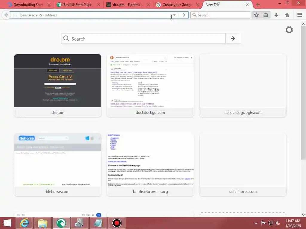This screenshot has height=229, width=306.
Task: Click the dl.filehorse.com tile label
Action: [243, 192]
